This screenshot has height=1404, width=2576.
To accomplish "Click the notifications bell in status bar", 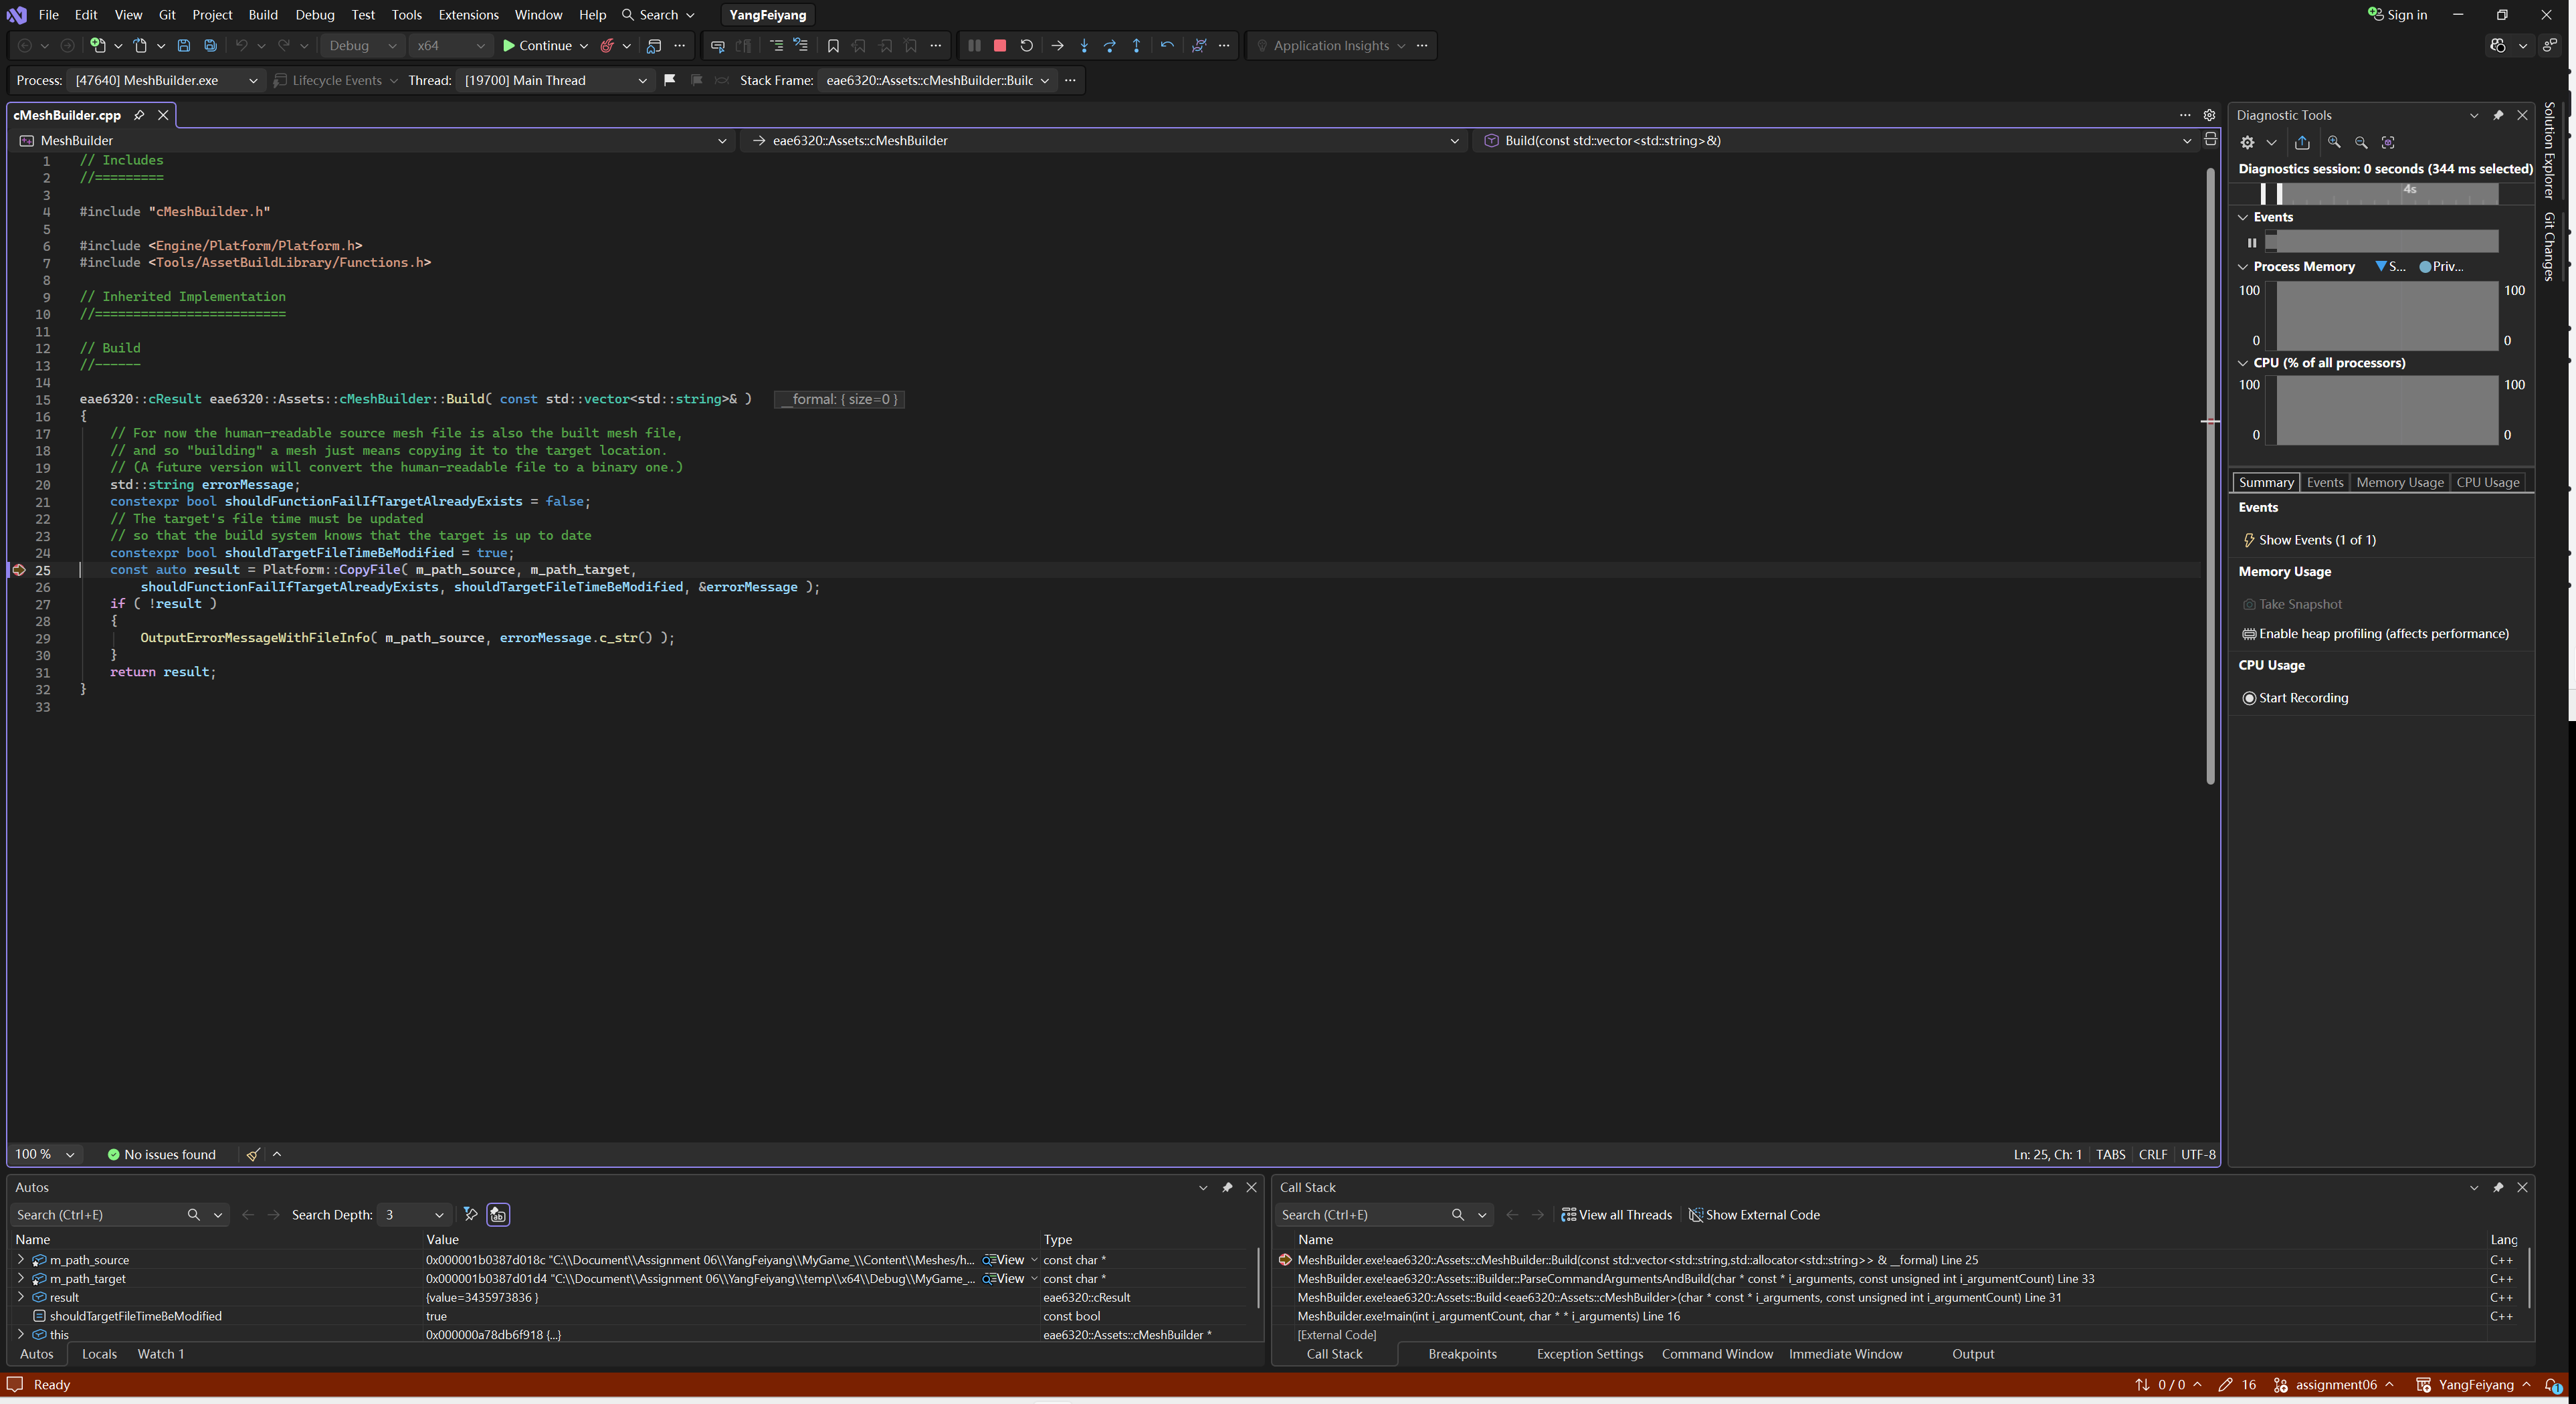I will click(2553, 1385).
